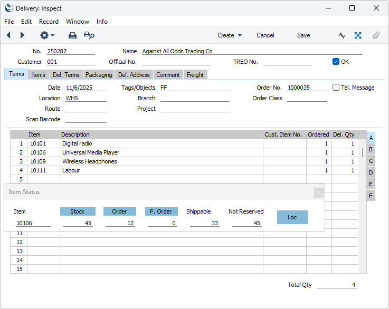
Task: Click the Tags/Objects field FF
Action: [x=195, y=88]
